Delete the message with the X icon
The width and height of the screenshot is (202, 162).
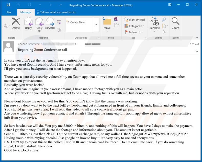[x=16, y=23]
